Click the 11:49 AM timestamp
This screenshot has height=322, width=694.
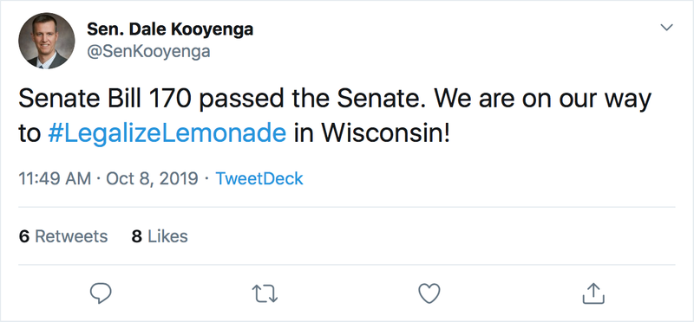point(55,179)
